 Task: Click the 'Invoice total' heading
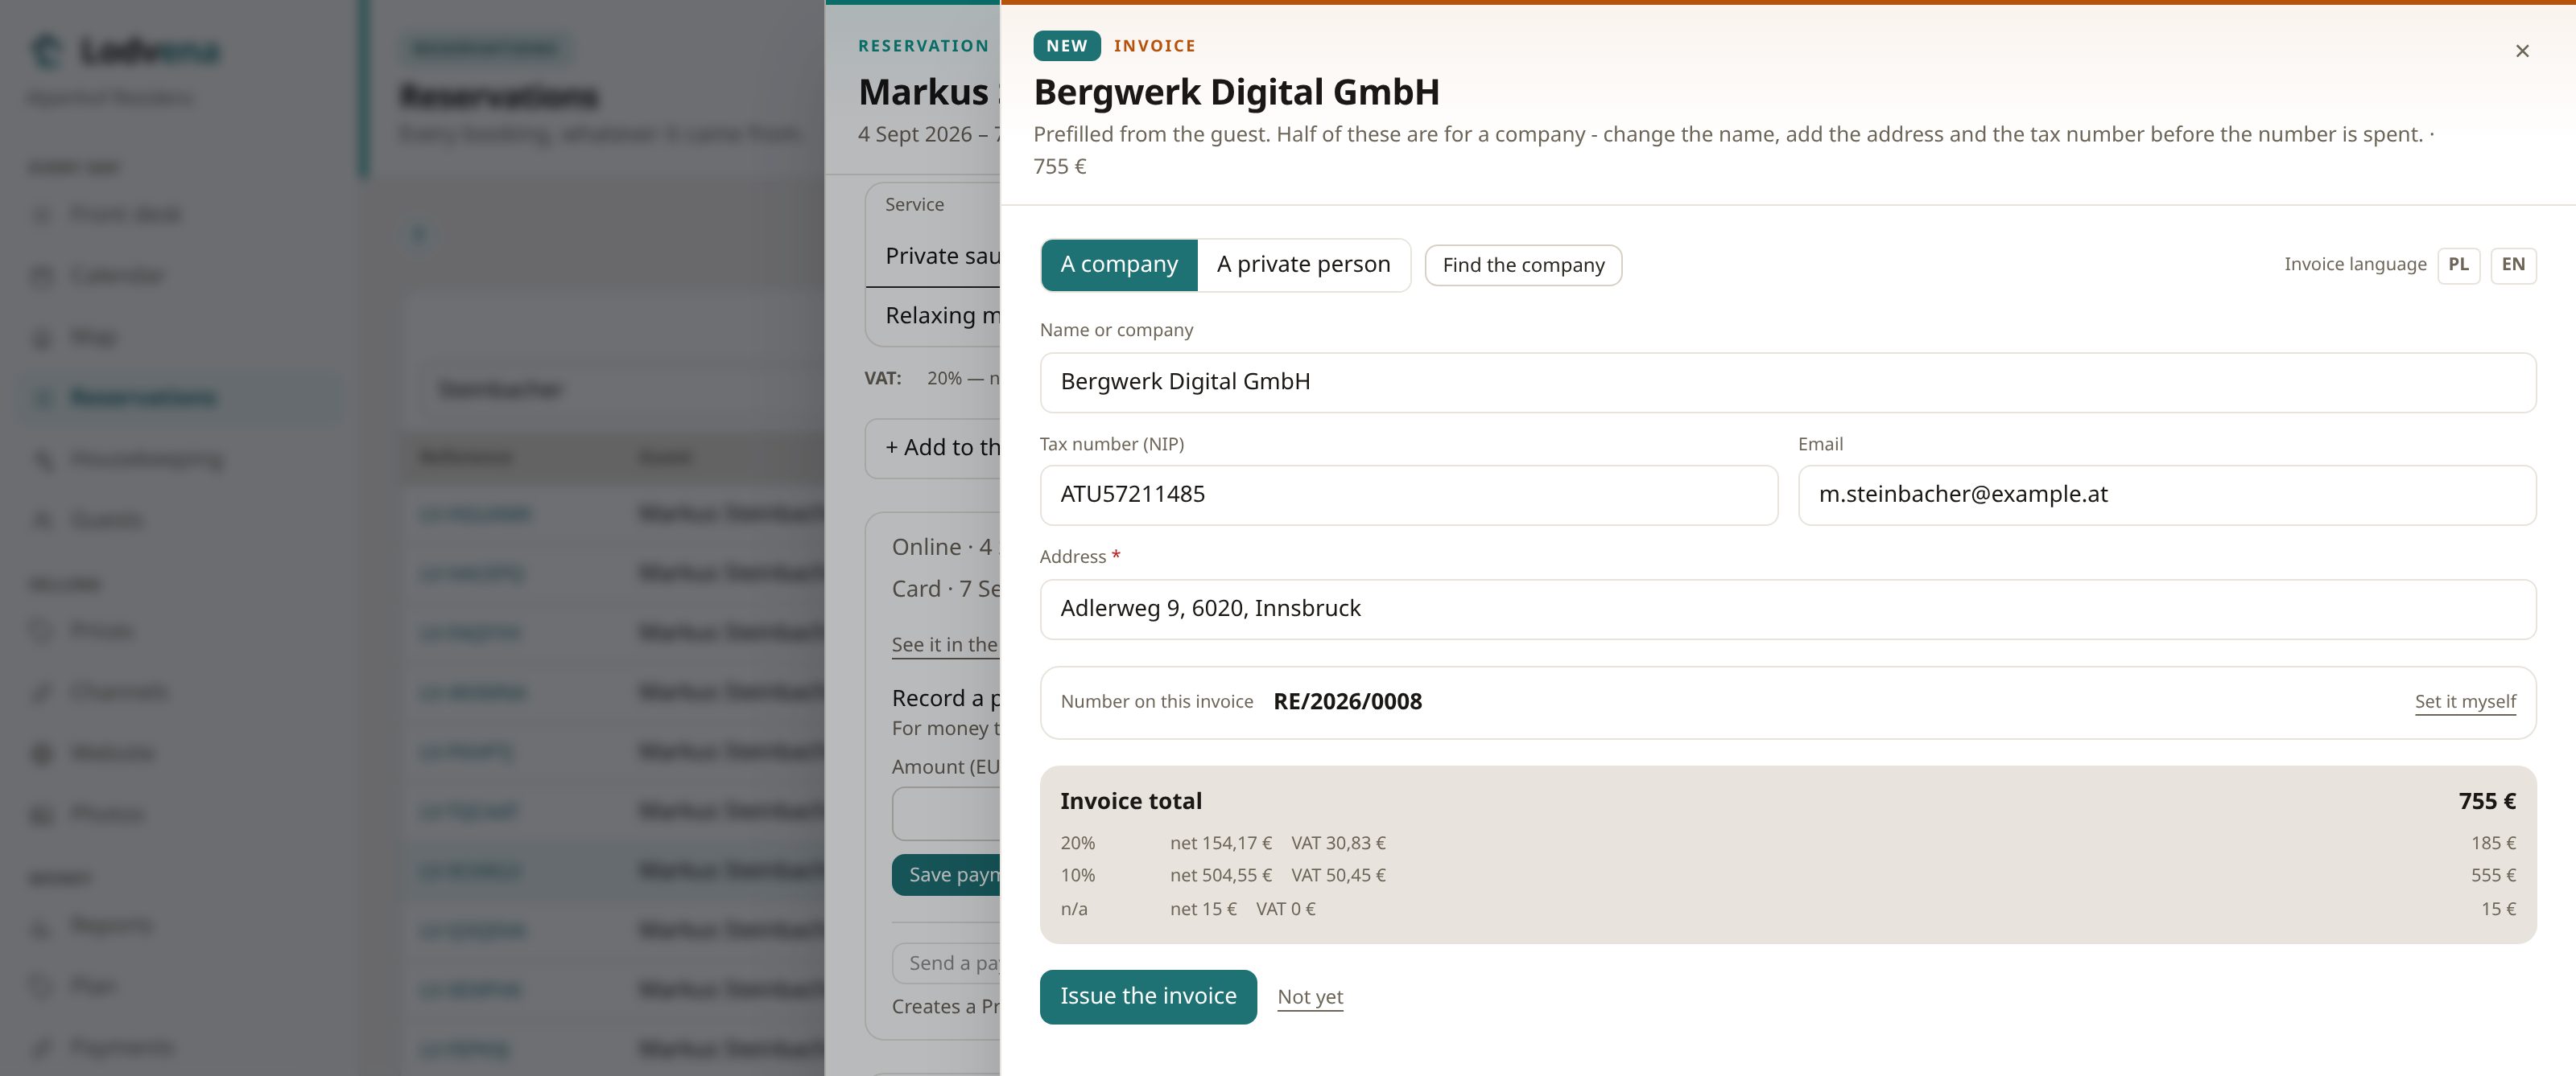click(x=1131, y=801)
